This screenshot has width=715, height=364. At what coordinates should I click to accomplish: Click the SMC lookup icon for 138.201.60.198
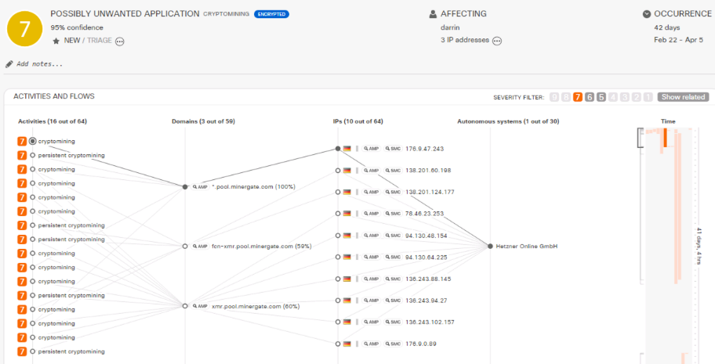[x=392, y=170]
